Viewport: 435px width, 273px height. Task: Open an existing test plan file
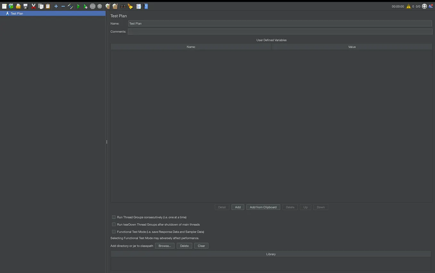coord(18,6)
